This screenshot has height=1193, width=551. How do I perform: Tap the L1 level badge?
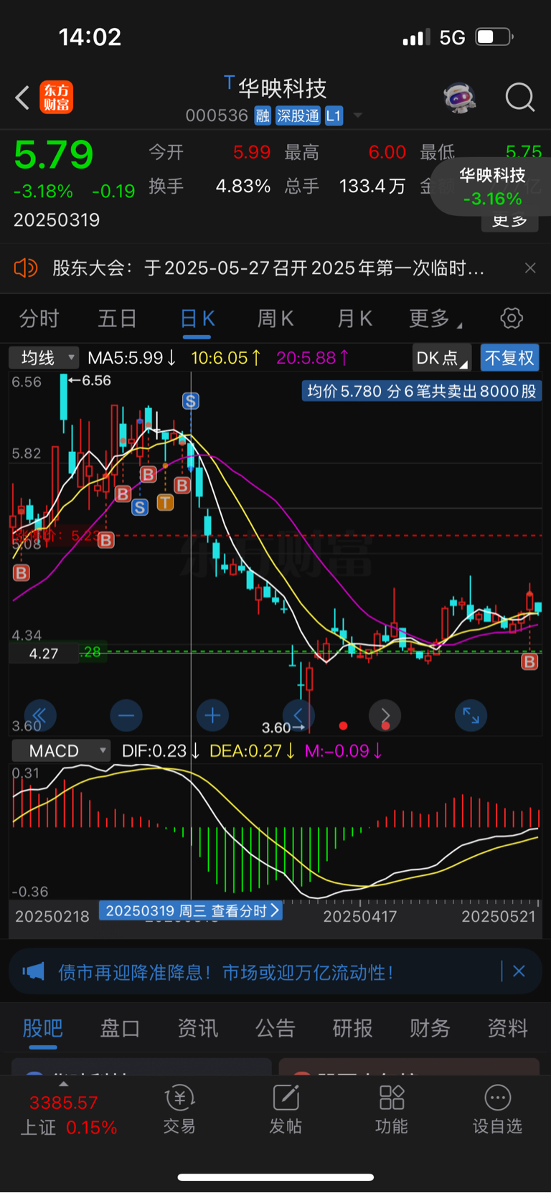334,115
